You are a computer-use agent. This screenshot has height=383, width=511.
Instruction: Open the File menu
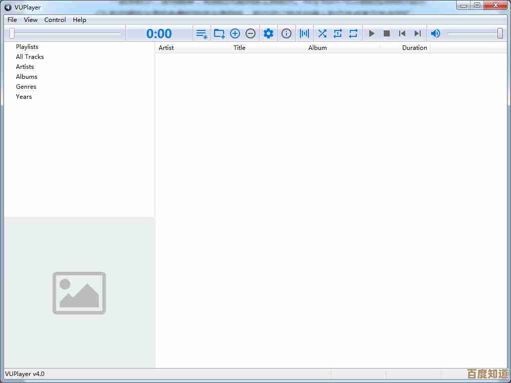pyautogui.click(x=12, y=20)
